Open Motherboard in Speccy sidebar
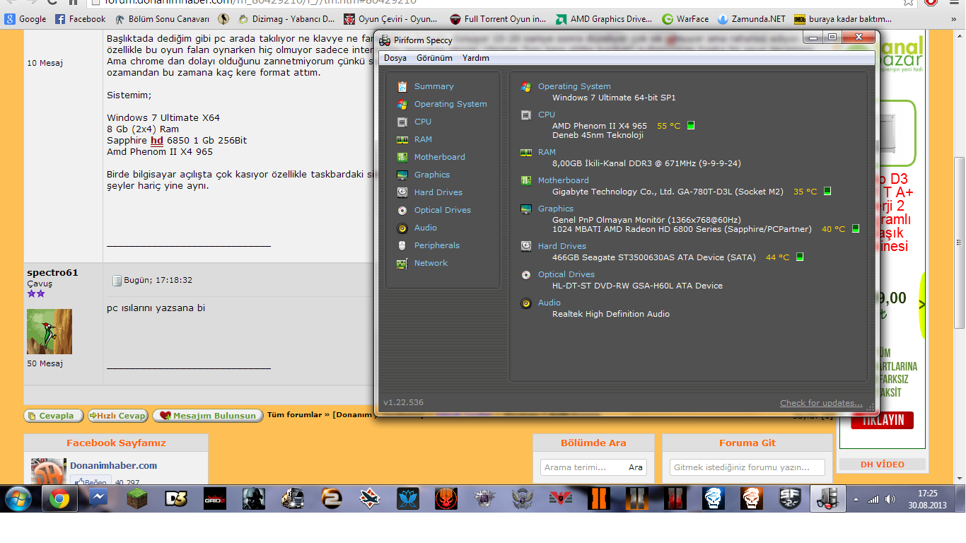The height and width of the screenshot is (543, 966). click(x=439, y=157)
